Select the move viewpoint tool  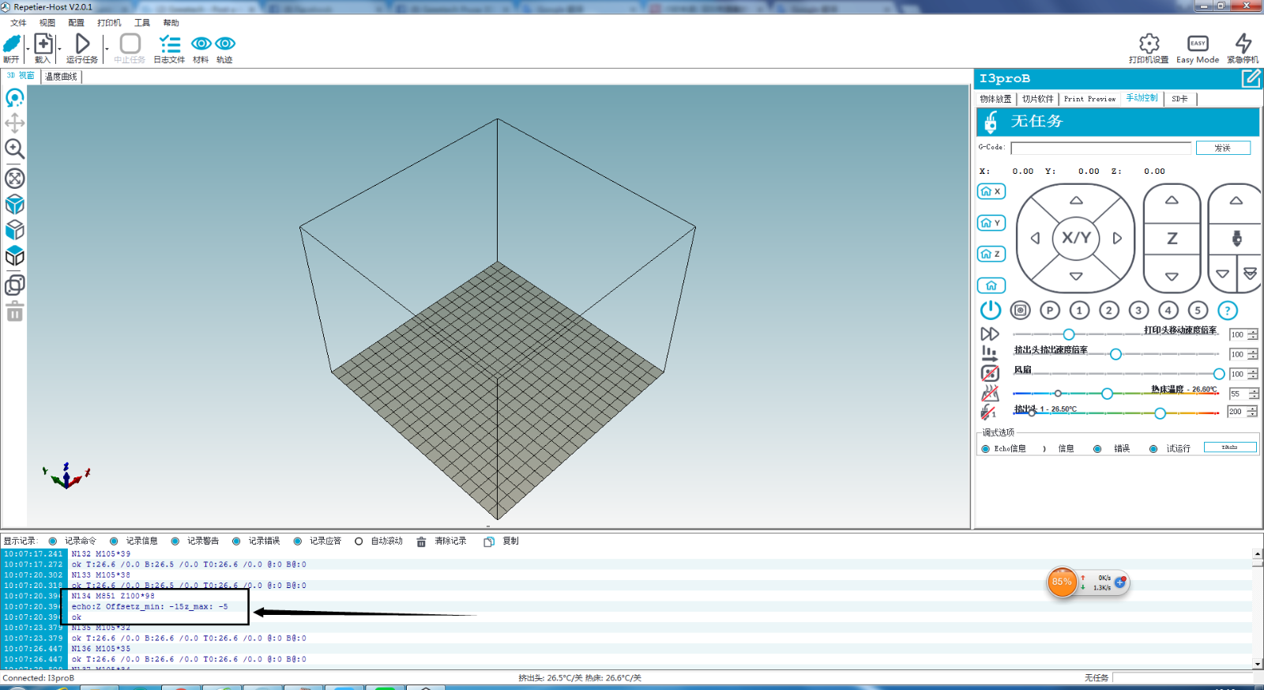coord(14,123)
